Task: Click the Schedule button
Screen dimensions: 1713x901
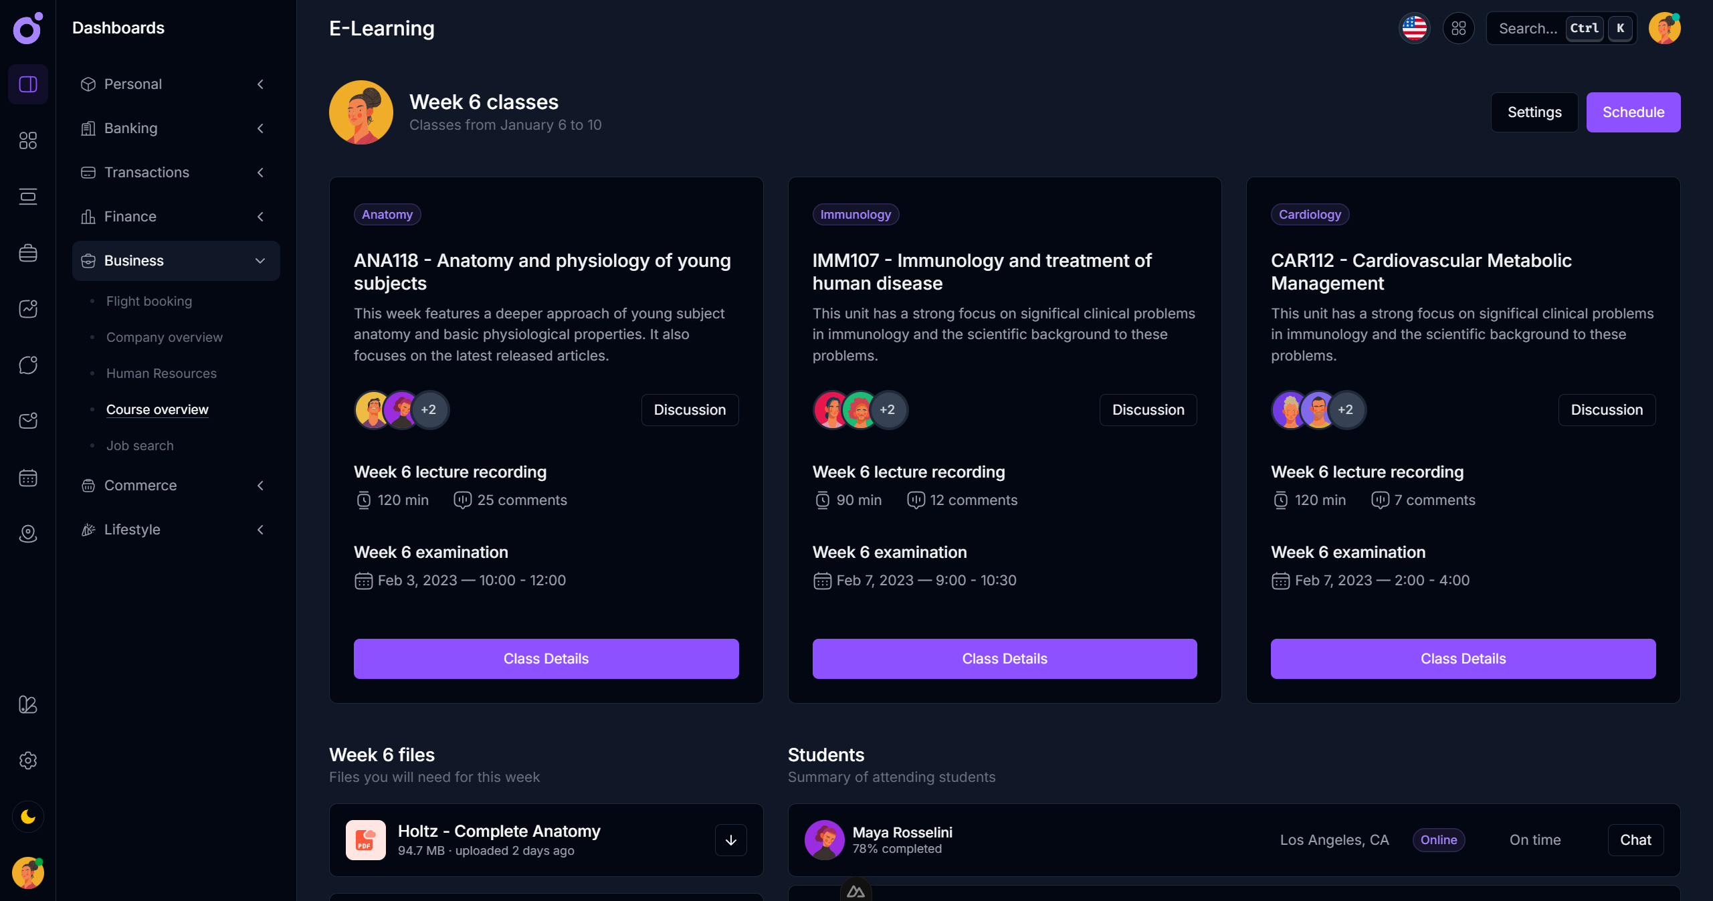Action: coord(1633,112)
